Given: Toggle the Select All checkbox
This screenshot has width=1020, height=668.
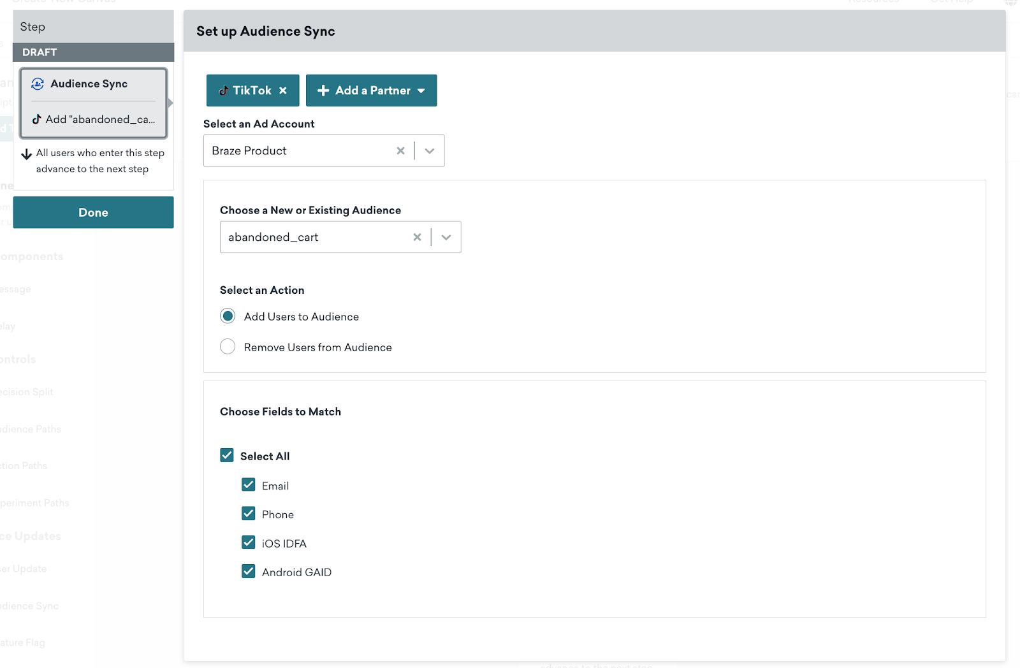Looking at the screenshot, I should 227,455.
